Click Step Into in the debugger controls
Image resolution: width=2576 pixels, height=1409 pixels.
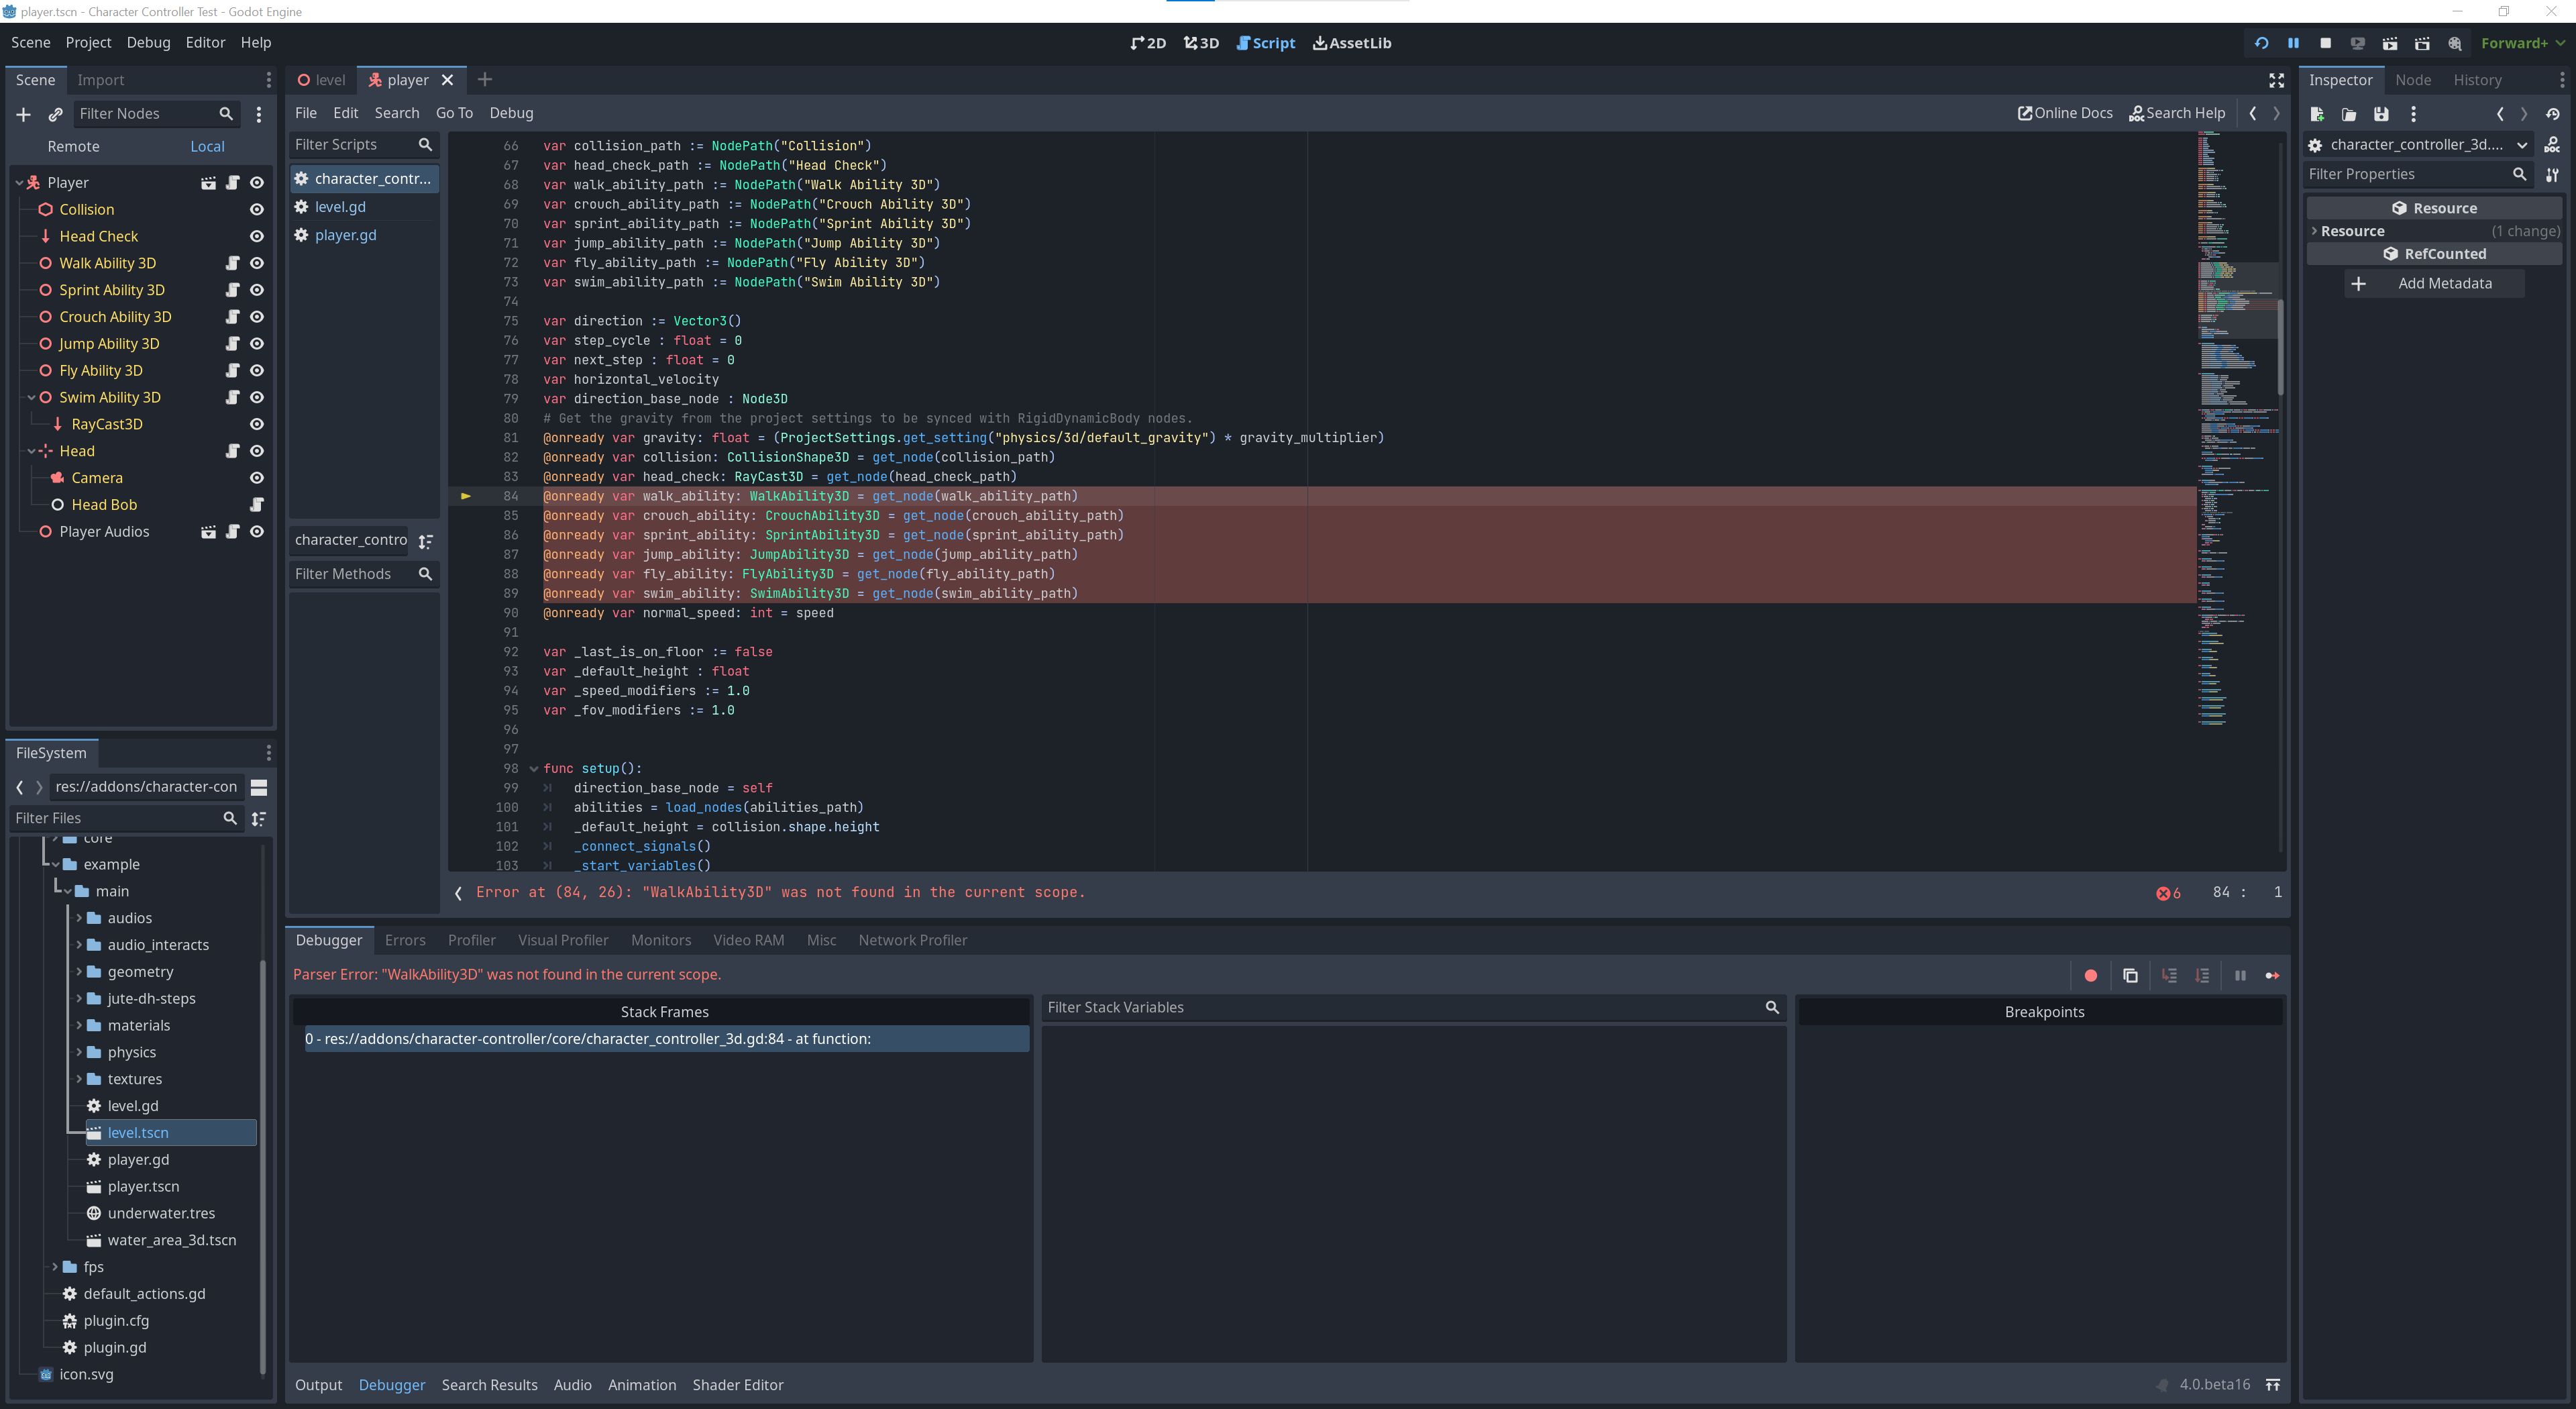pyautogui.click(x=2170, y=975)
